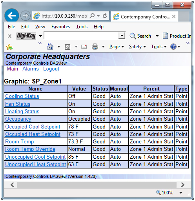This screenshot has width=195, height=201.
Task: Select the Contemporary Controls browser tab
Action: pos(144,16)
